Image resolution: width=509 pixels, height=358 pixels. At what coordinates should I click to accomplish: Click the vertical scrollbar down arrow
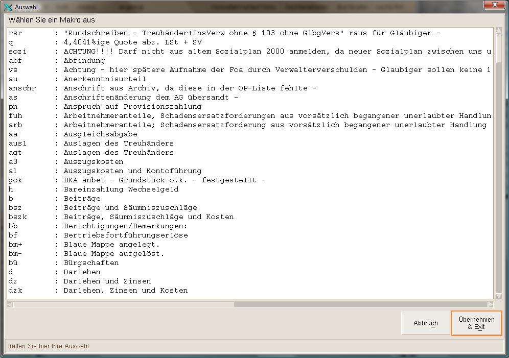(499, 295)
